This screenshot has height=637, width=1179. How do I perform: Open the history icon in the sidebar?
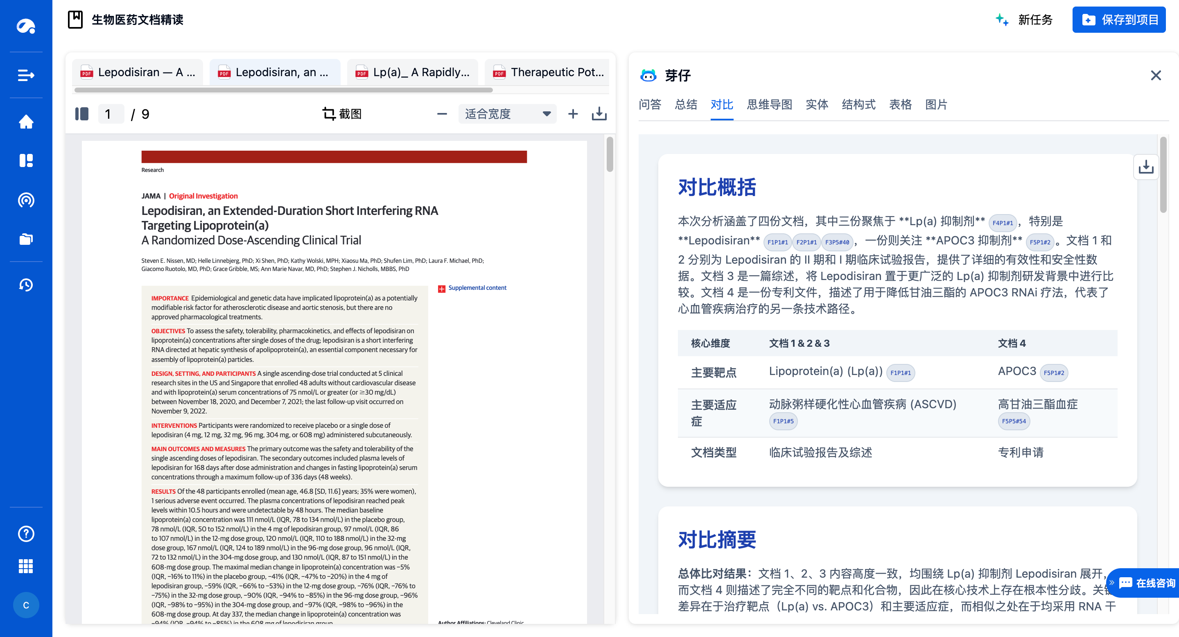point(26,285)
